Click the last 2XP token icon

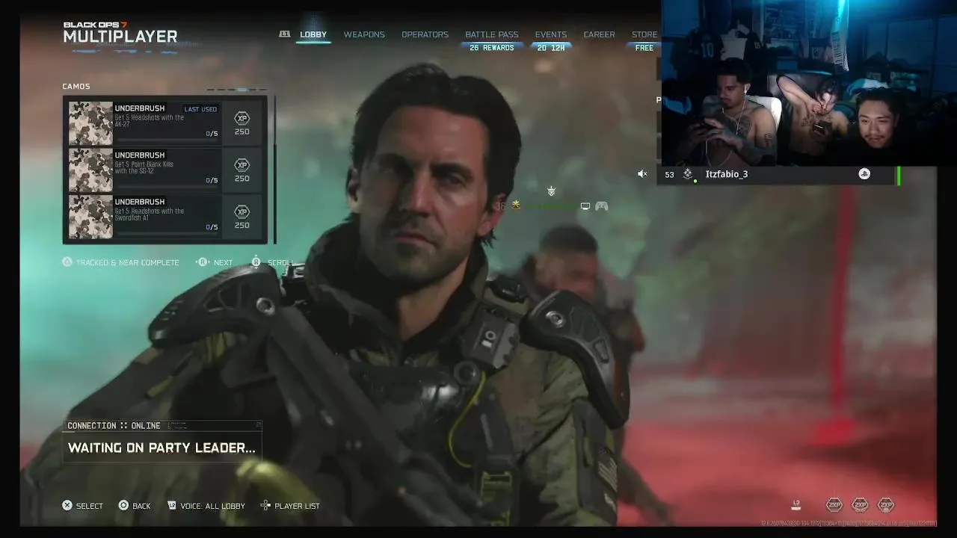click(886, 505)
